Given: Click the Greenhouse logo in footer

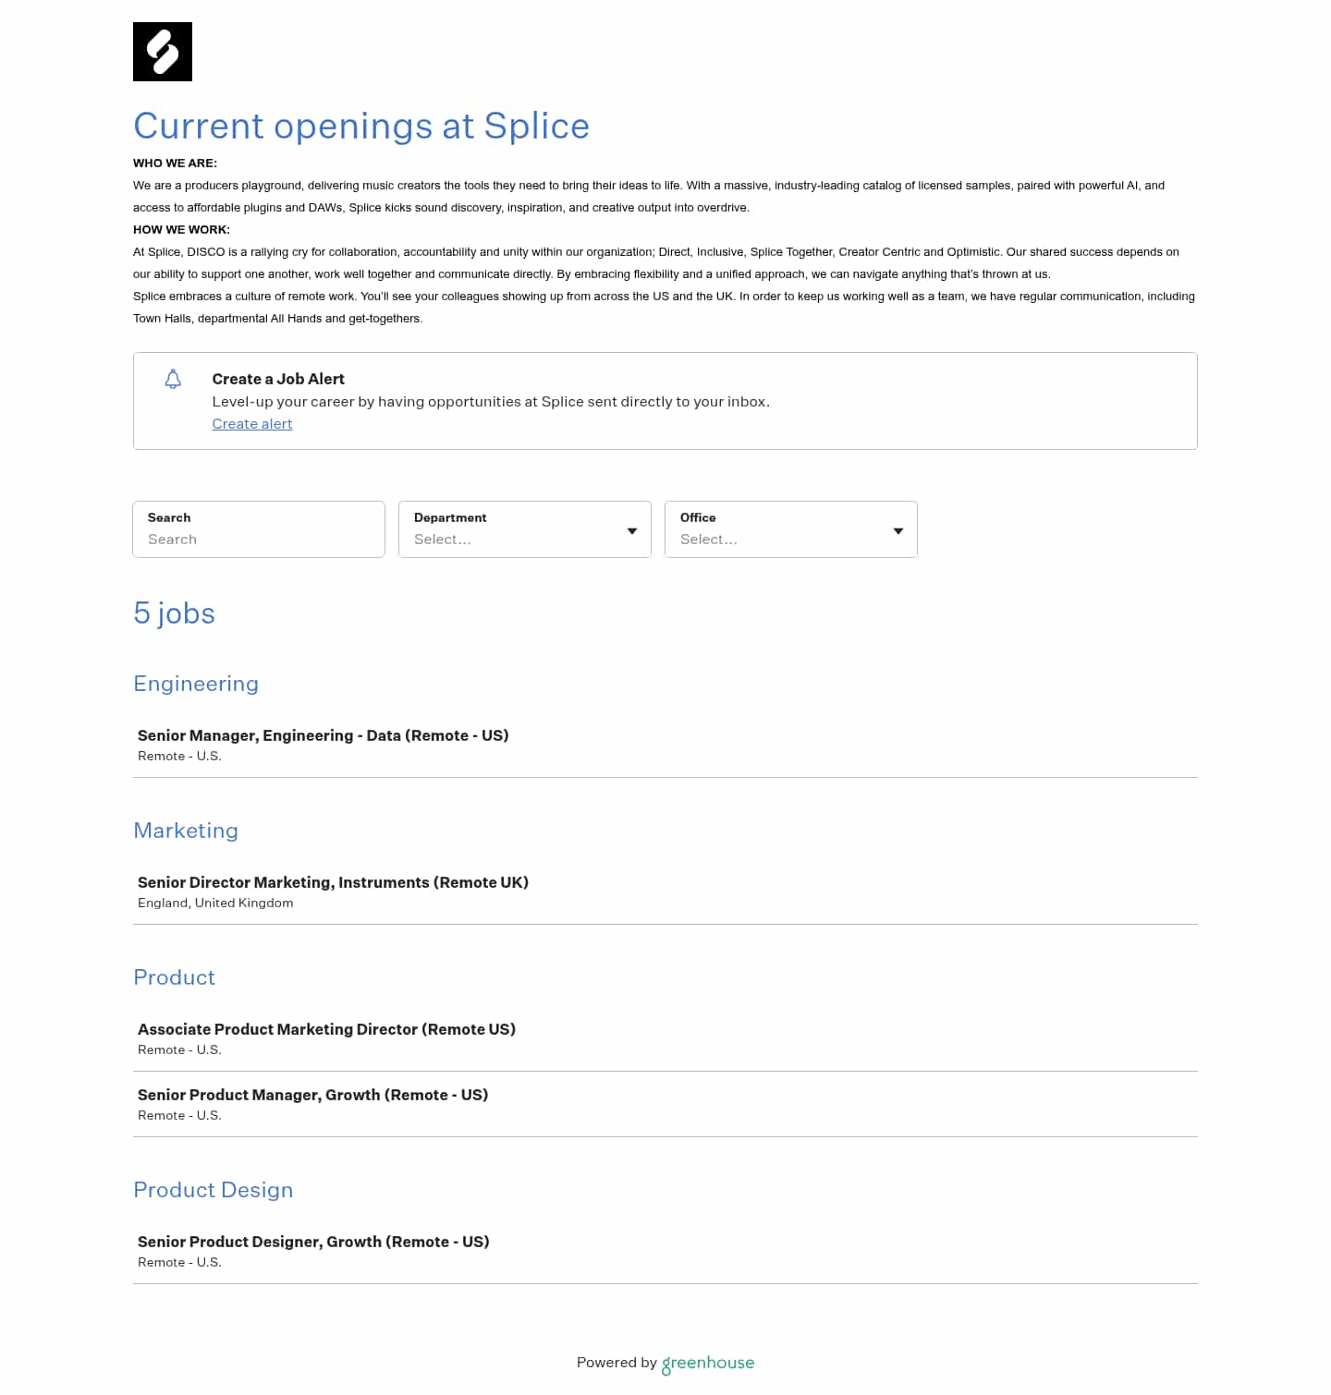Looking at the screenshot, I should (x=708, y=1363).
